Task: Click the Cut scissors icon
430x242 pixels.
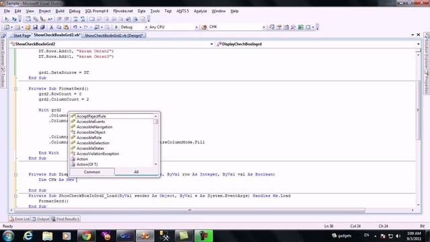Action: pyautogui.click(x=51, y=27)
